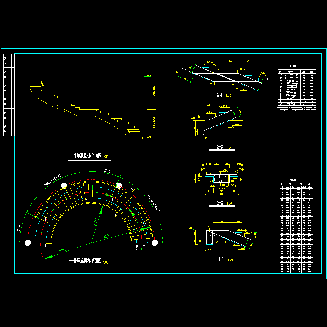Click the "370" dimension above section 3-3

click(x=209, y=105)
